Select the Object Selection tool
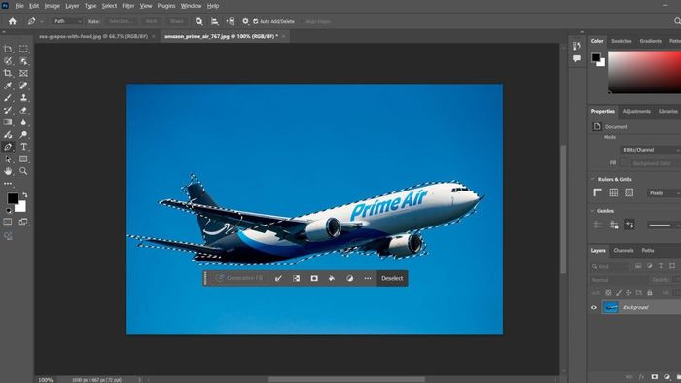681x383 pixels. (23, 61)
